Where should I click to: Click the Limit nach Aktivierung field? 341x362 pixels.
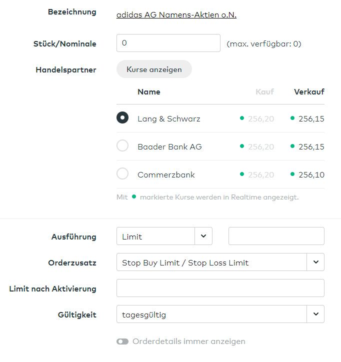click(x=220, y=288)
